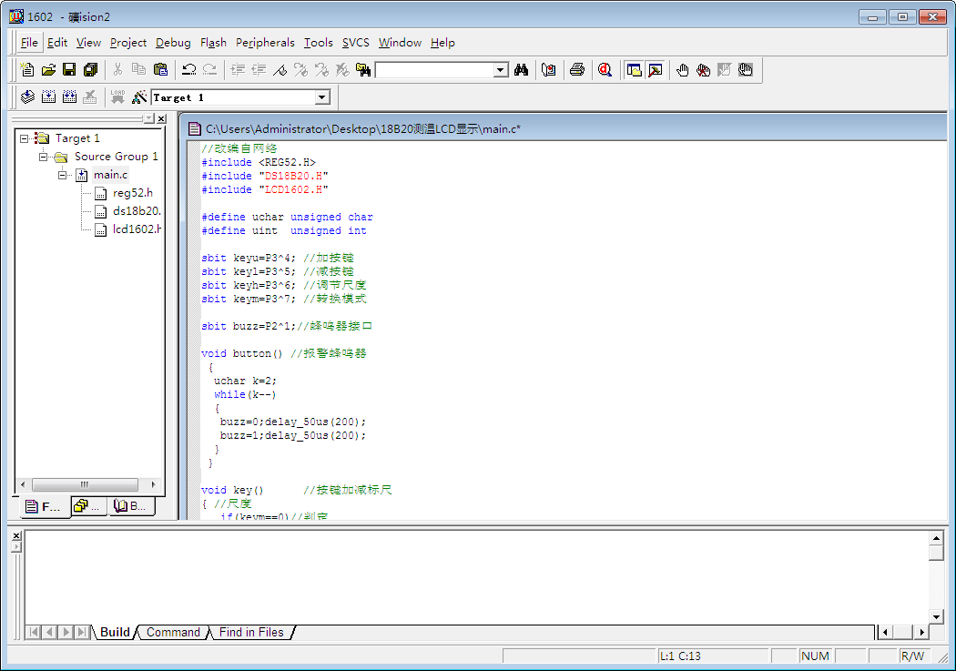Click the Build target icon
956x671 pixels.
(49, 97)
